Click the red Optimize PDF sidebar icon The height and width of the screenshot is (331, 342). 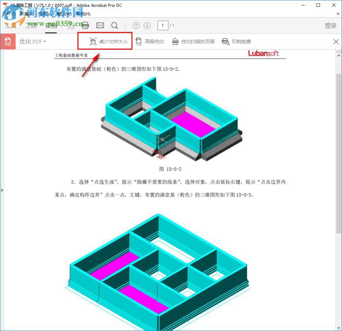(x=7, y=41)
